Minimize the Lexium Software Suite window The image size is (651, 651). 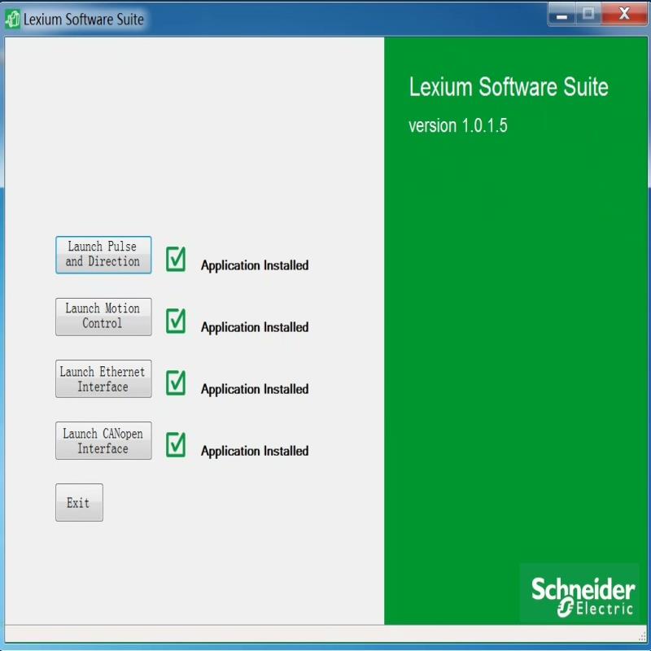pos(561,15)
